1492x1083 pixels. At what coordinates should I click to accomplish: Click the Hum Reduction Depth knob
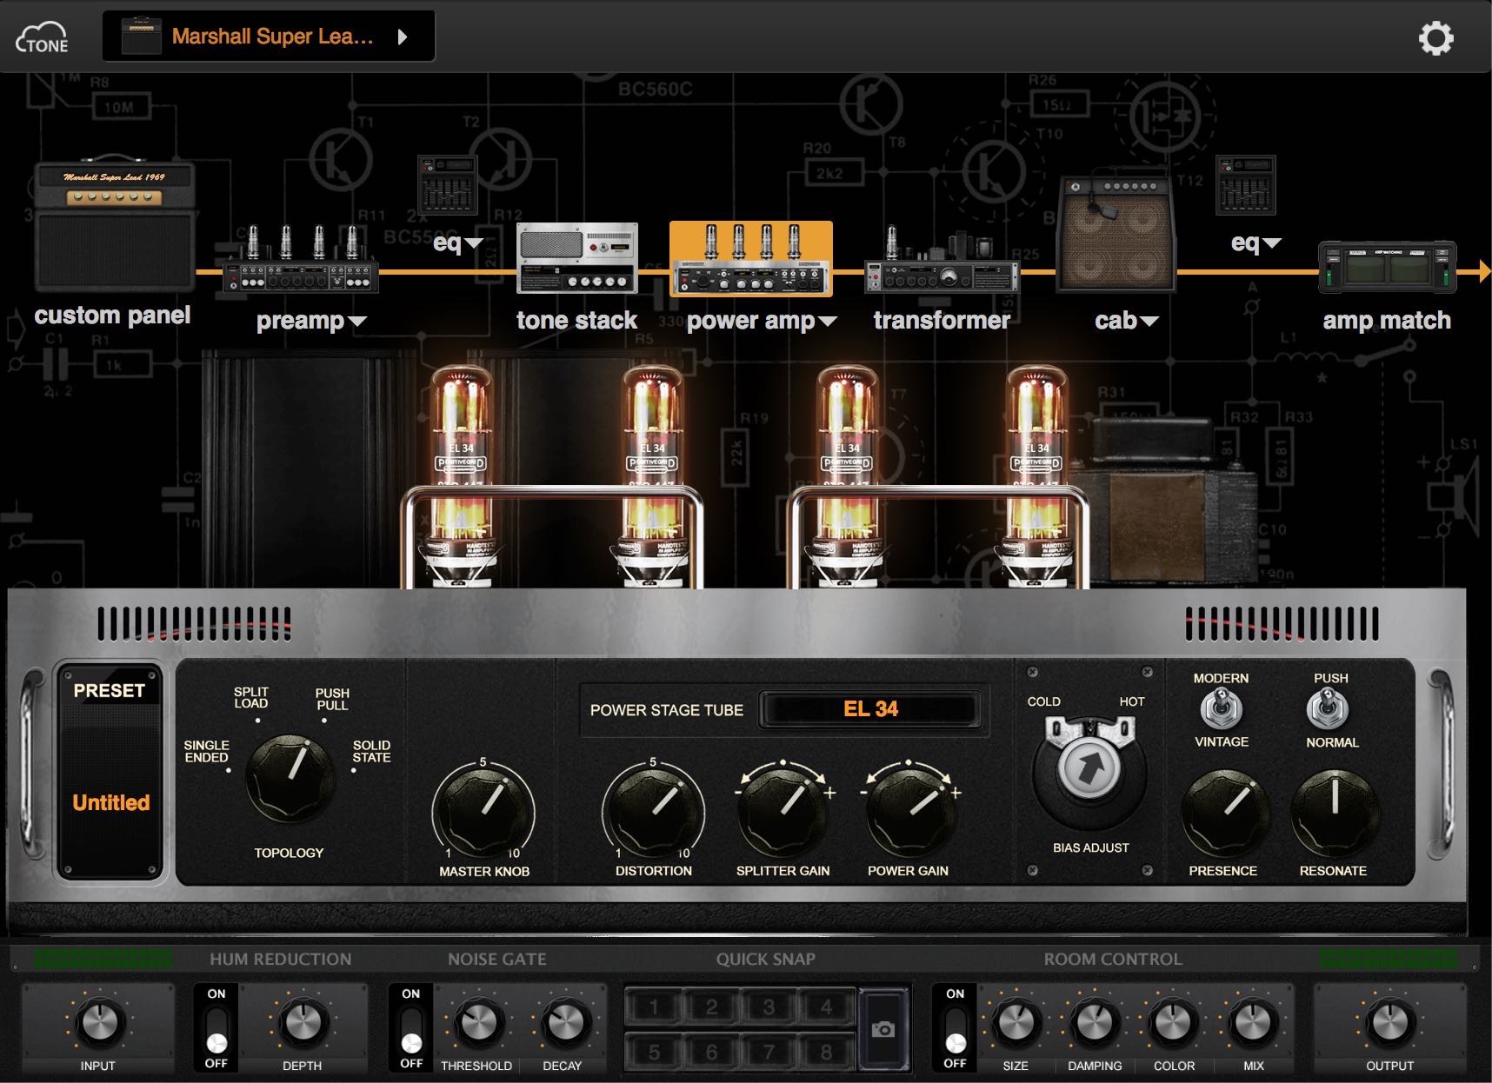point(302,1023)
